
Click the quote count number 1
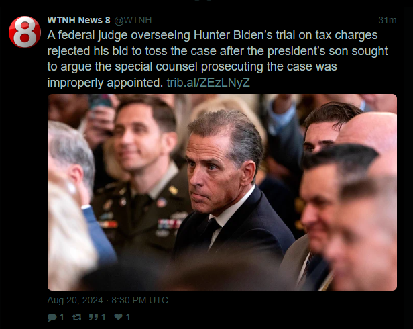click(103, 317)
